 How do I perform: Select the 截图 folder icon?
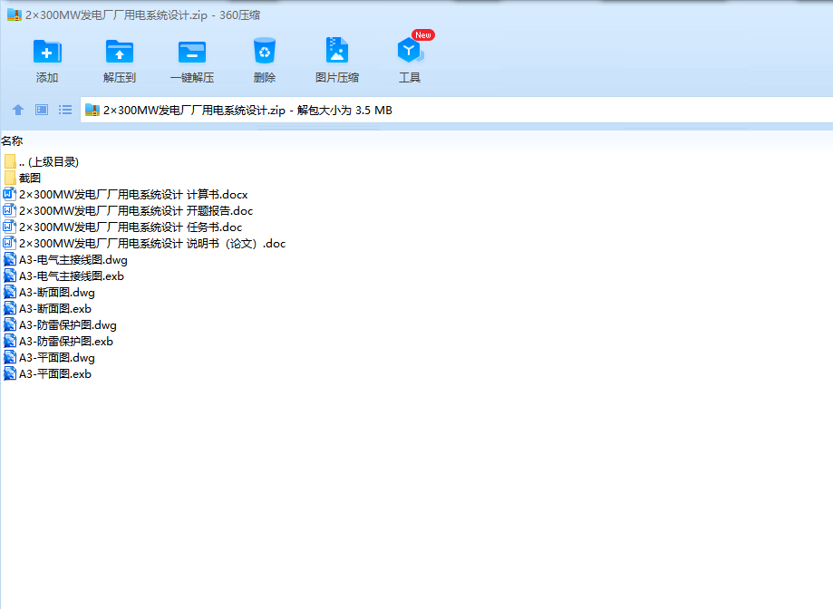10,178
